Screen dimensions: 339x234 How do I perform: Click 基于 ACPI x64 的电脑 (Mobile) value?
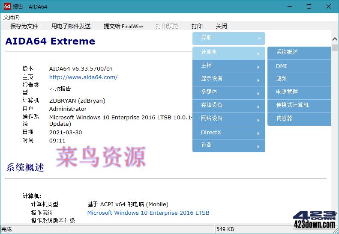(128, 204)
